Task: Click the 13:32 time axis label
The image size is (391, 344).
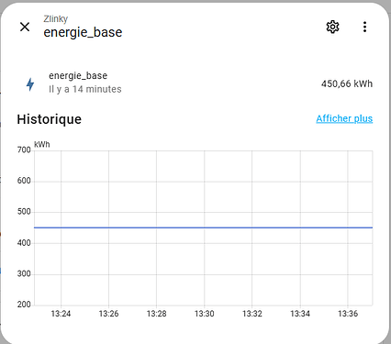Action: pyautogui.click(x=252, y=314)
